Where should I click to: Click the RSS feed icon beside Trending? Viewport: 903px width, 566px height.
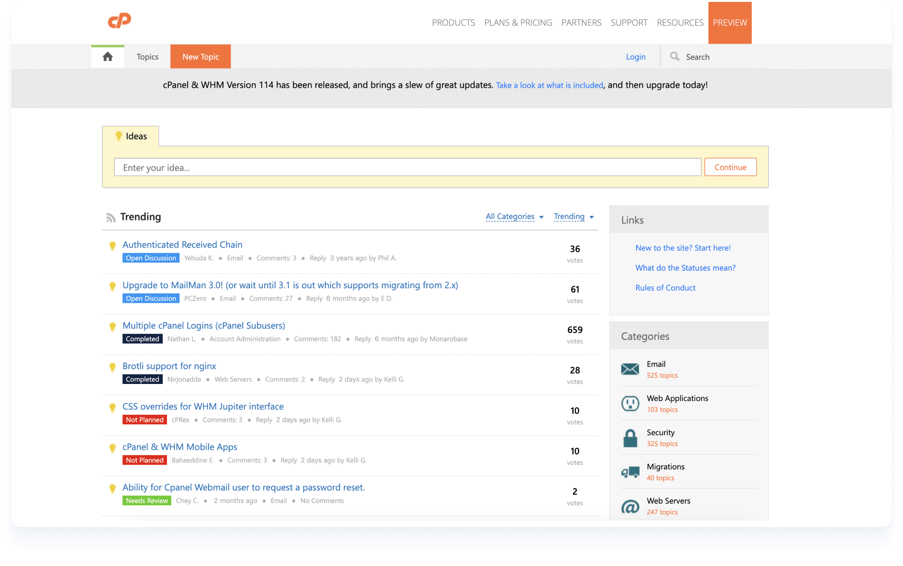coord(111,218)
